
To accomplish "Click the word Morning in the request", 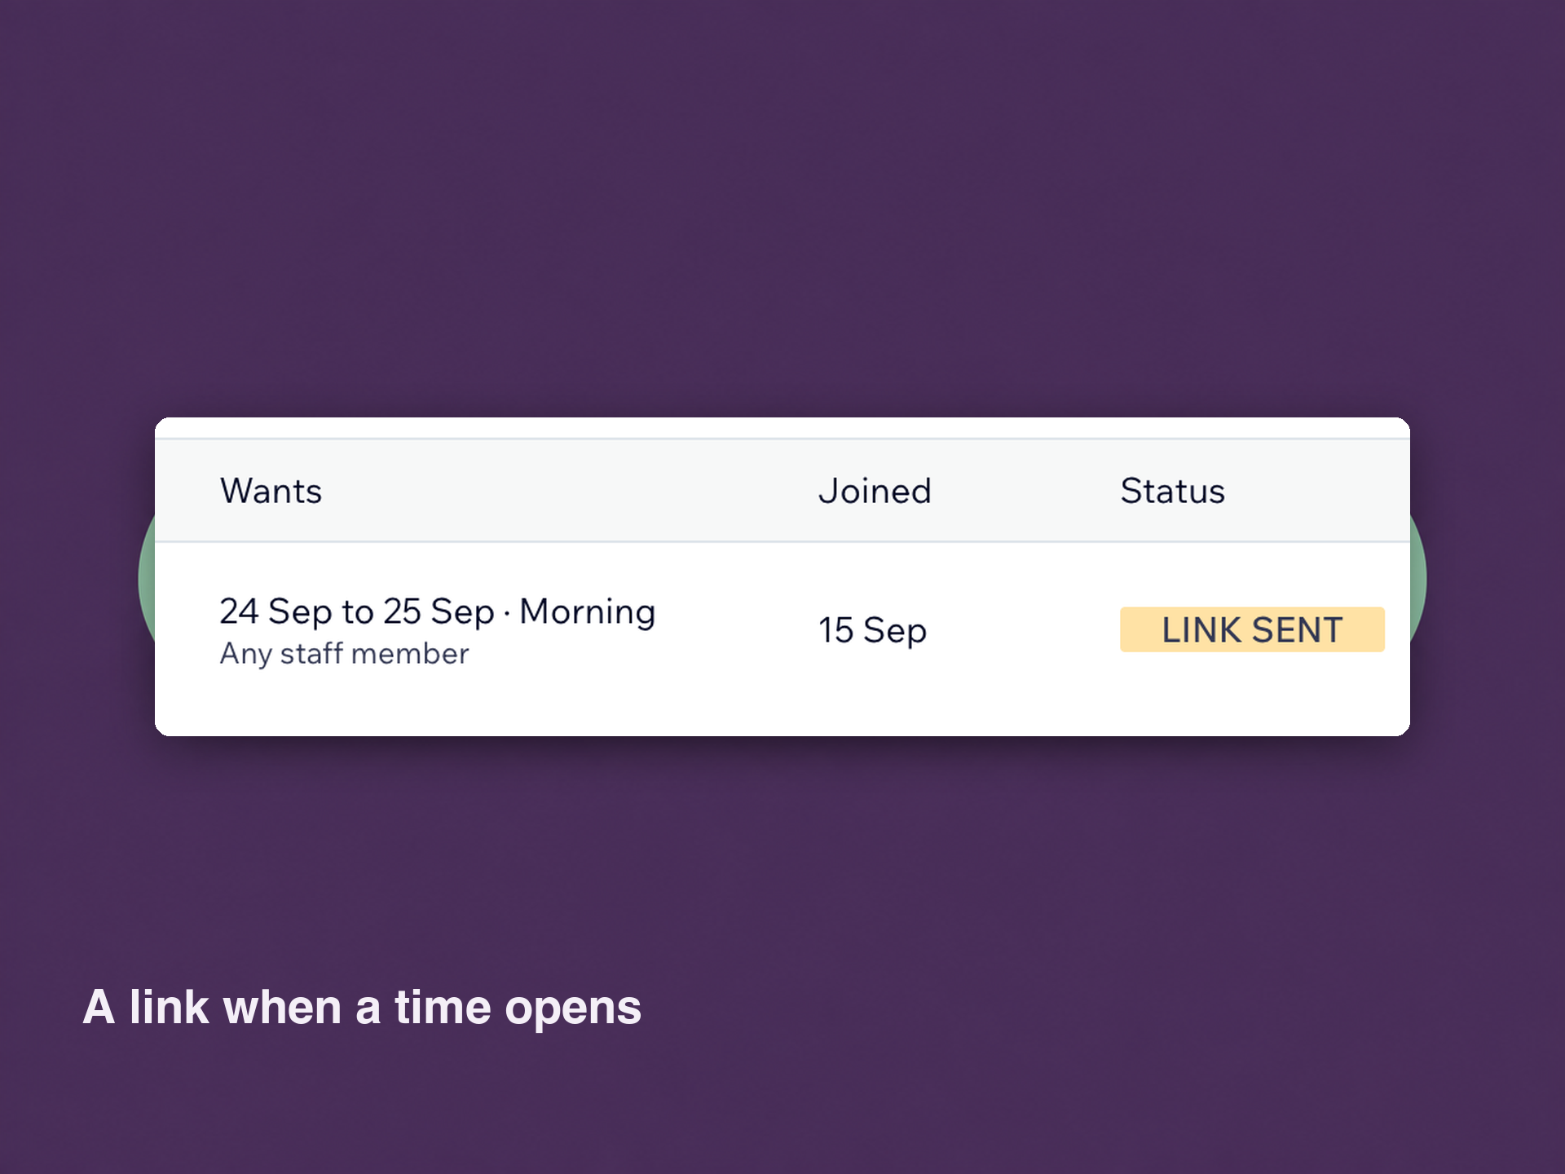I will (x=588, y=612).
